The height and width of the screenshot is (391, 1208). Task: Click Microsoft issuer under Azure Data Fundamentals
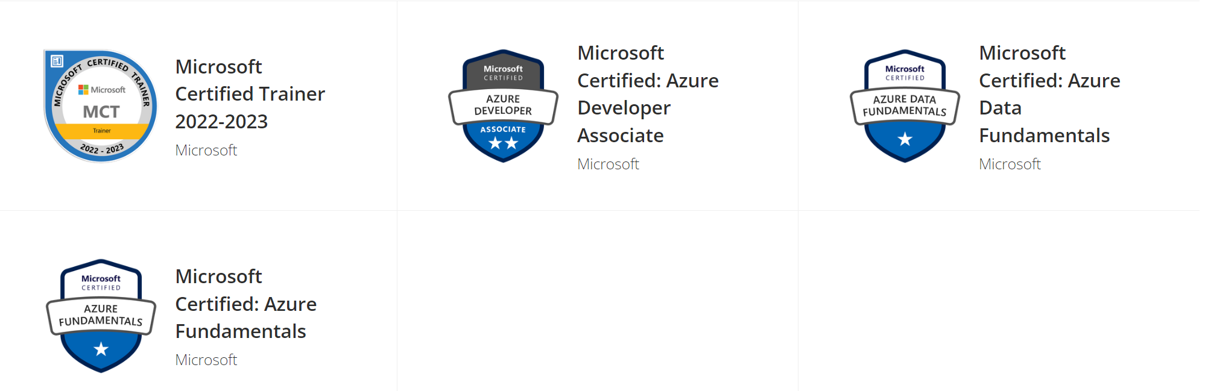[1010, 164]
